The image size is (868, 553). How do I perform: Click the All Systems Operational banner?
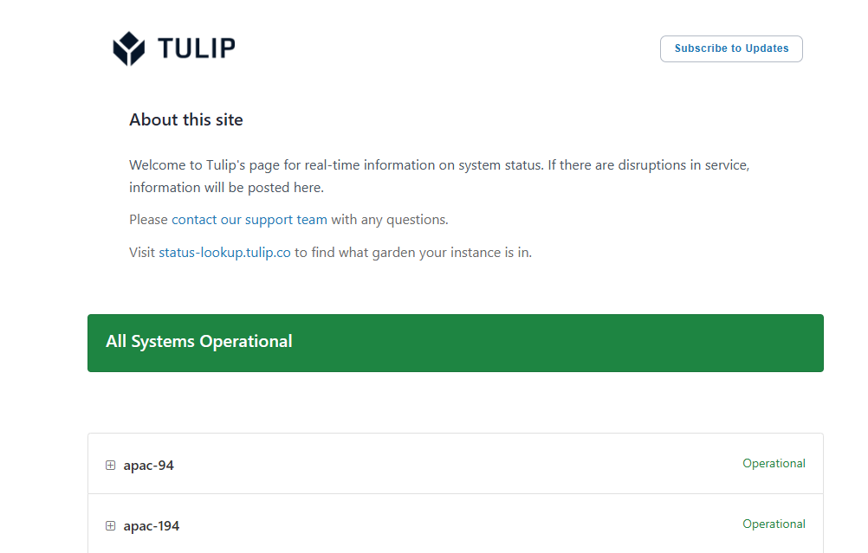pos(456,343)
